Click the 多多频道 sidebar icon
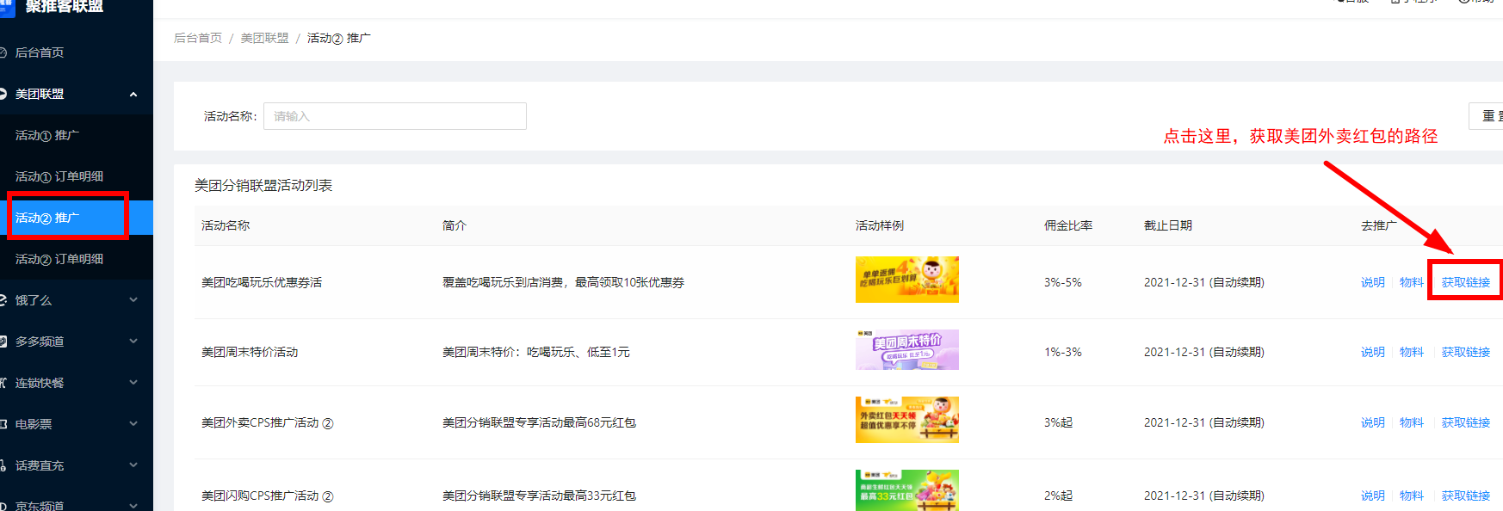The height and width of the screenshot is (511, 1503). 3,342
